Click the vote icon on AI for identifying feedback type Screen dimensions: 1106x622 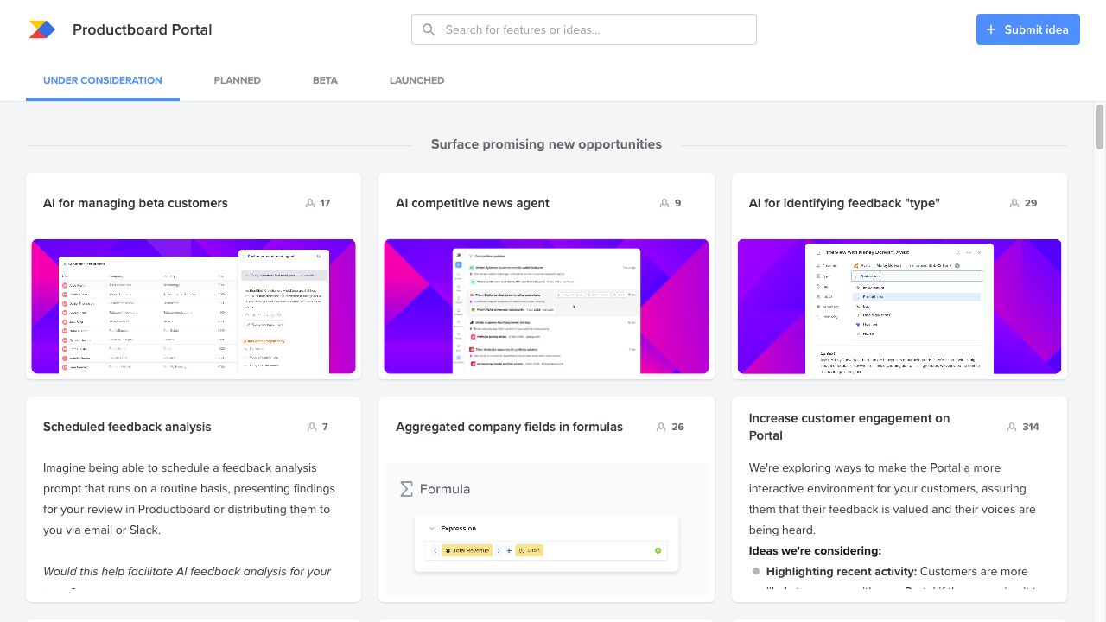pos(1014,203)
